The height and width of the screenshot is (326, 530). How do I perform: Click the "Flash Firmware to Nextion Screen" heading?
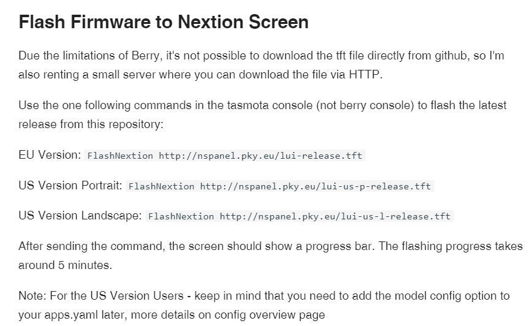click(x=163, y=23)
